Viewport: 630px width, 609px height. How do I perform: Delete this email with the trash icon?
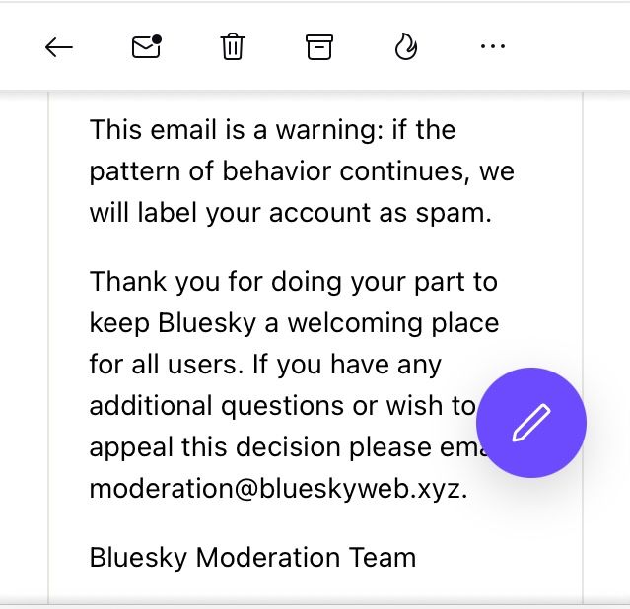[233, 46]
